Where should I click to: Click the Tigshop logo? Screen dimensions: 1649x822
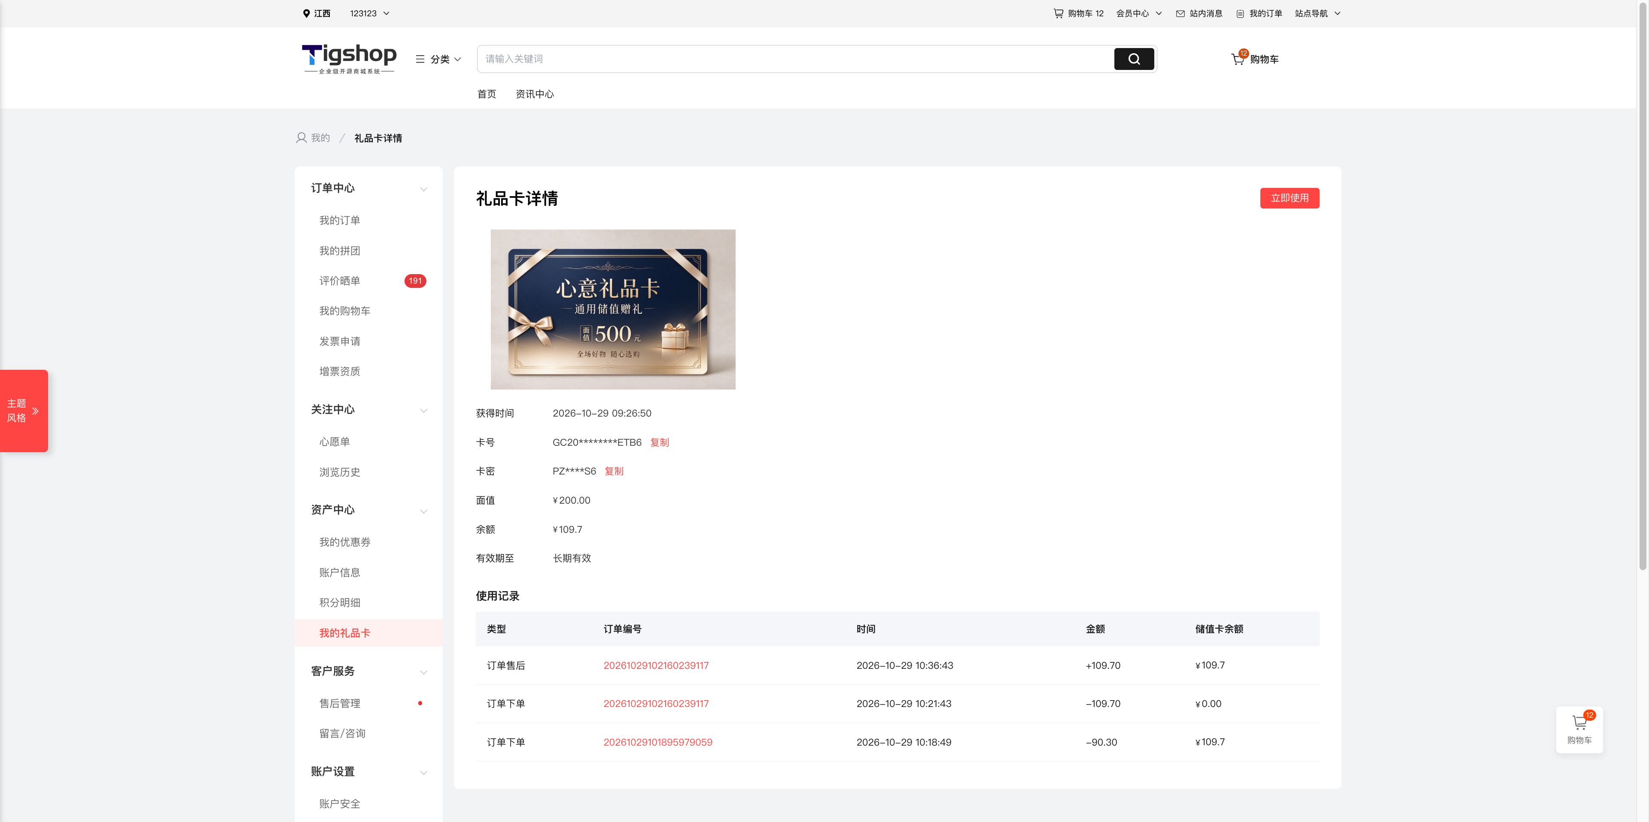pos(350,59)
